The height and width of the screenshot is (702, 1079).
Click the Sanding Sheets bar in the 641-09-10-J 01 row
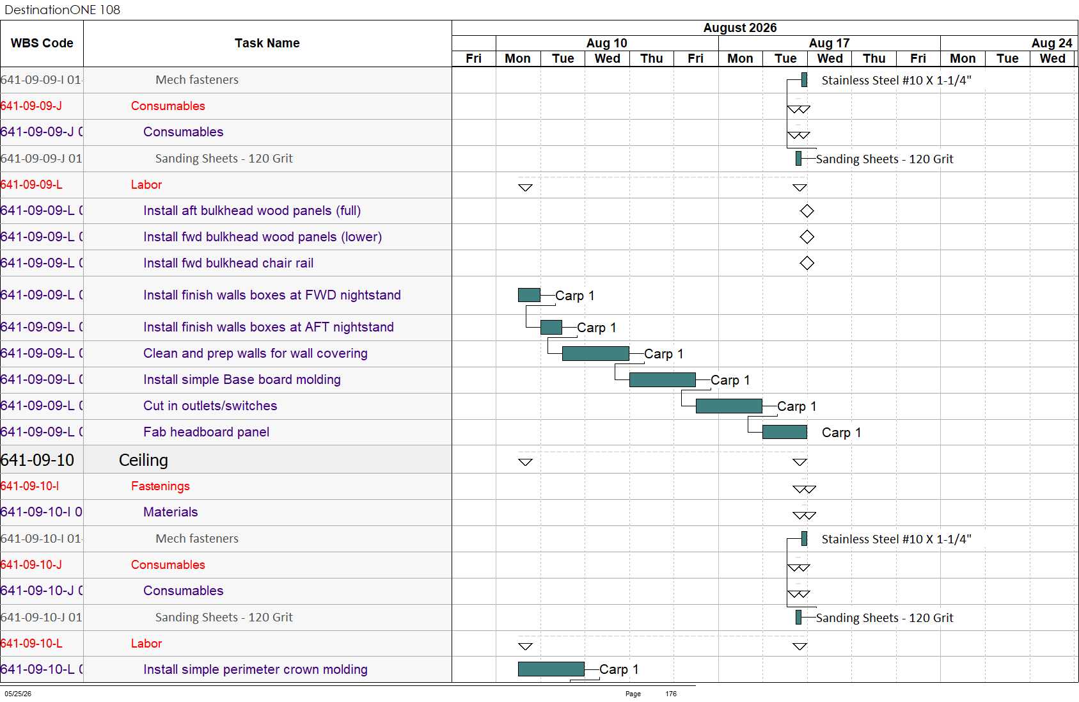798,617
